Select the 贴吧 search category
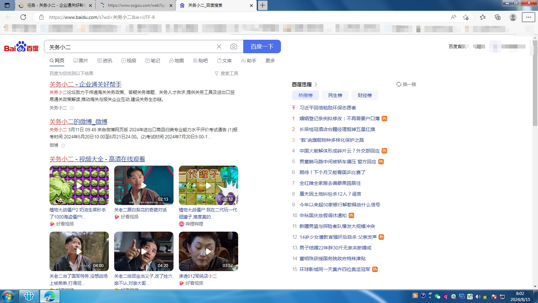538x303 pixels. (x=200, y=61)
